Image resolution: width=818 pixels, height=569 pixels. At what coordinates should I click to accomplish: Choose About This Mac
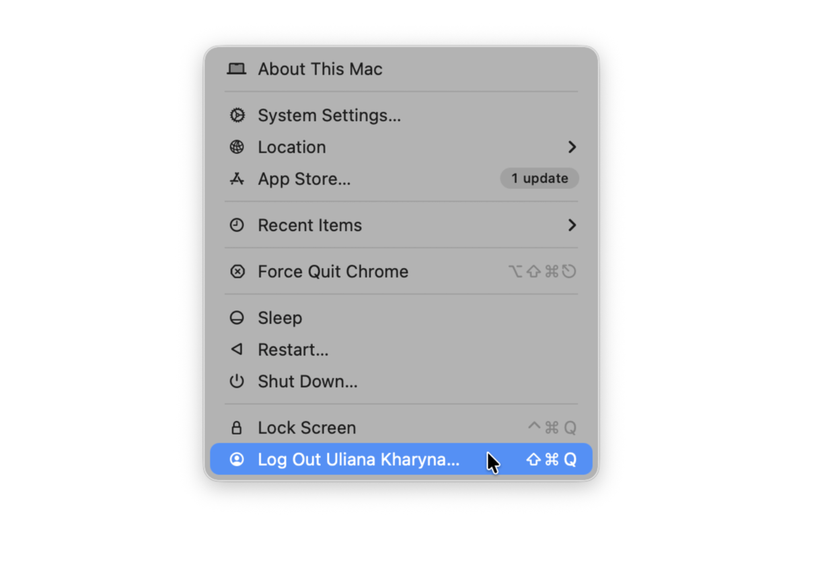320,69
